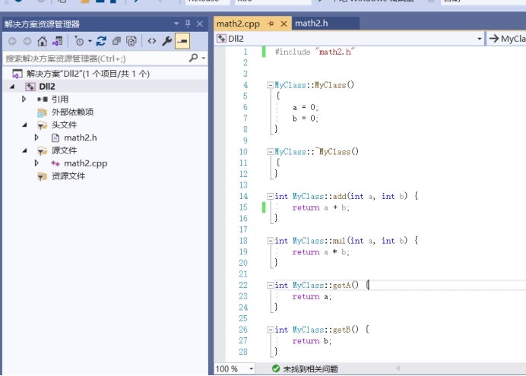This screenshot has height=376, width=526.
Task: Click the #include "math2.h" code line
Action: [315, 52]
